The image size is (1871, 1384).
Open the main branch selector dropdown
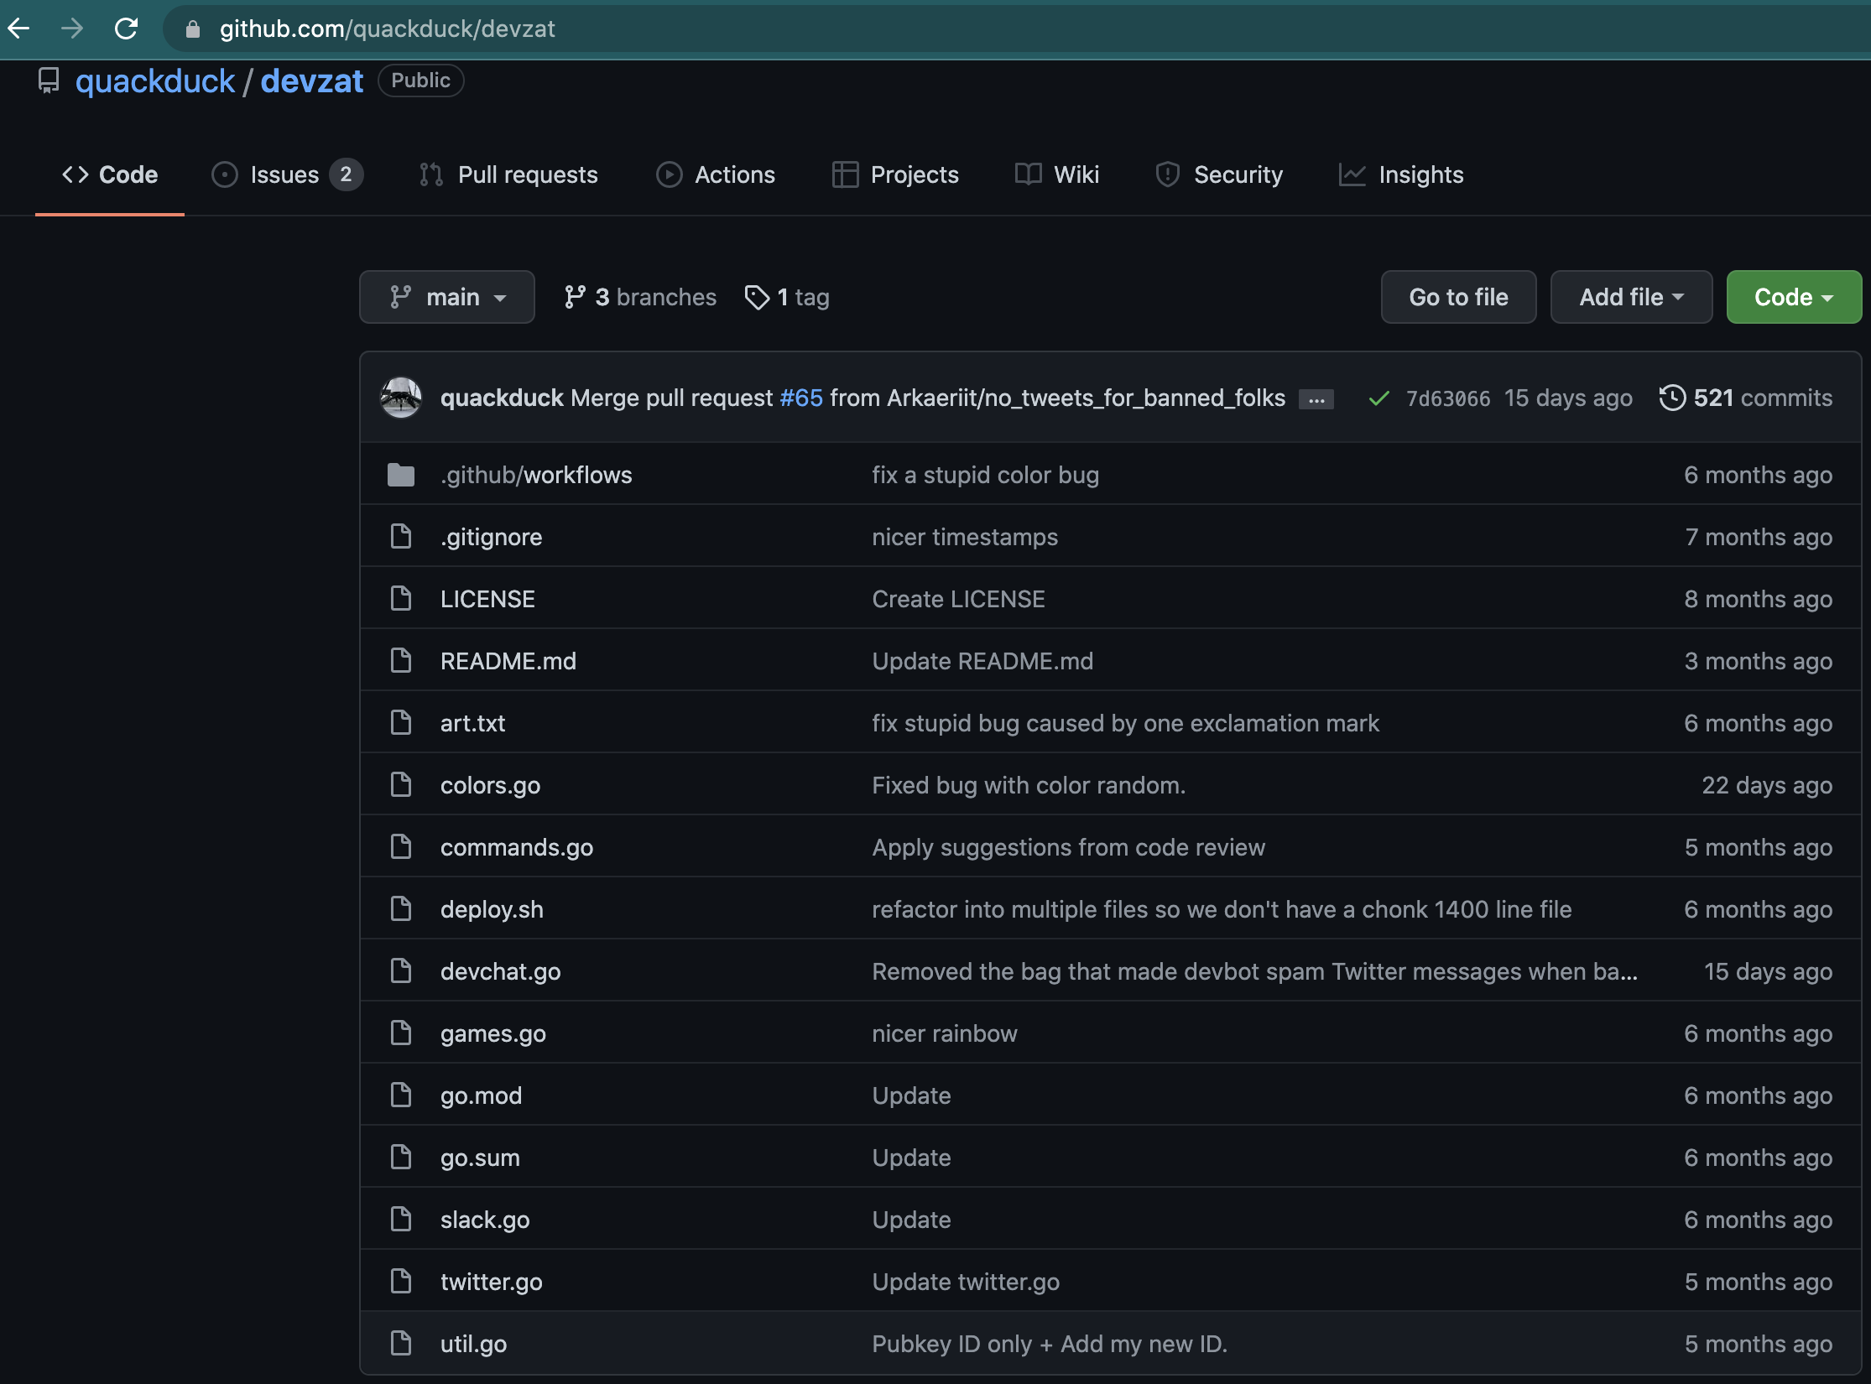[447, 297]
